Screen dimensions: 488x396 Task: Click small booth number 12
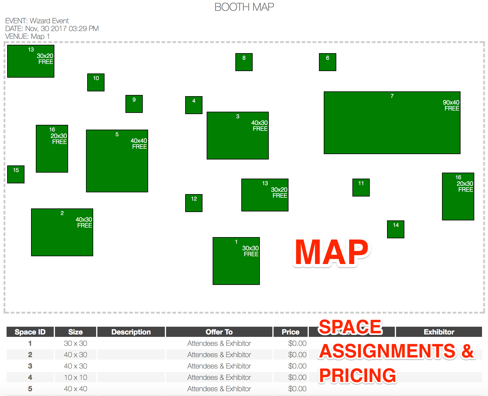click(x=194, y=203)
